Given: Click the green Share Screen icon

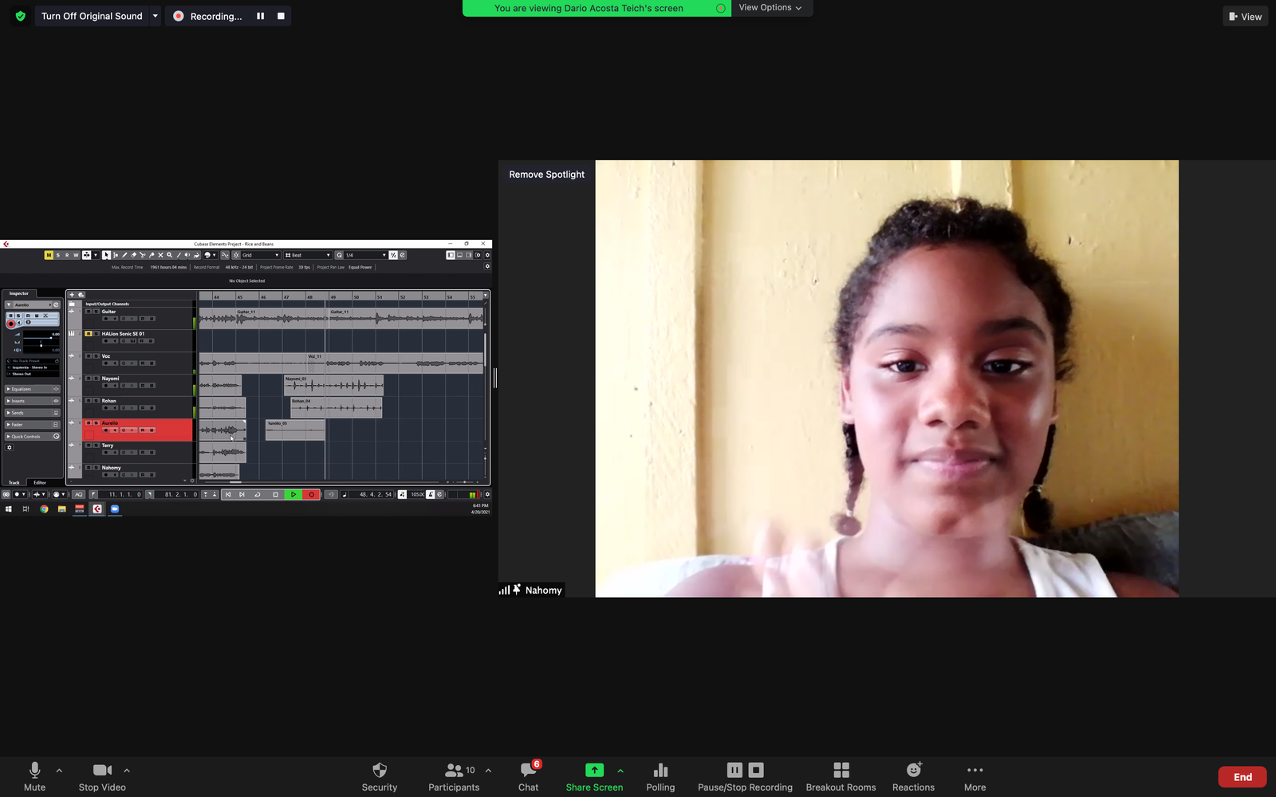Looking at the screenshot, I should pos(594,770).
